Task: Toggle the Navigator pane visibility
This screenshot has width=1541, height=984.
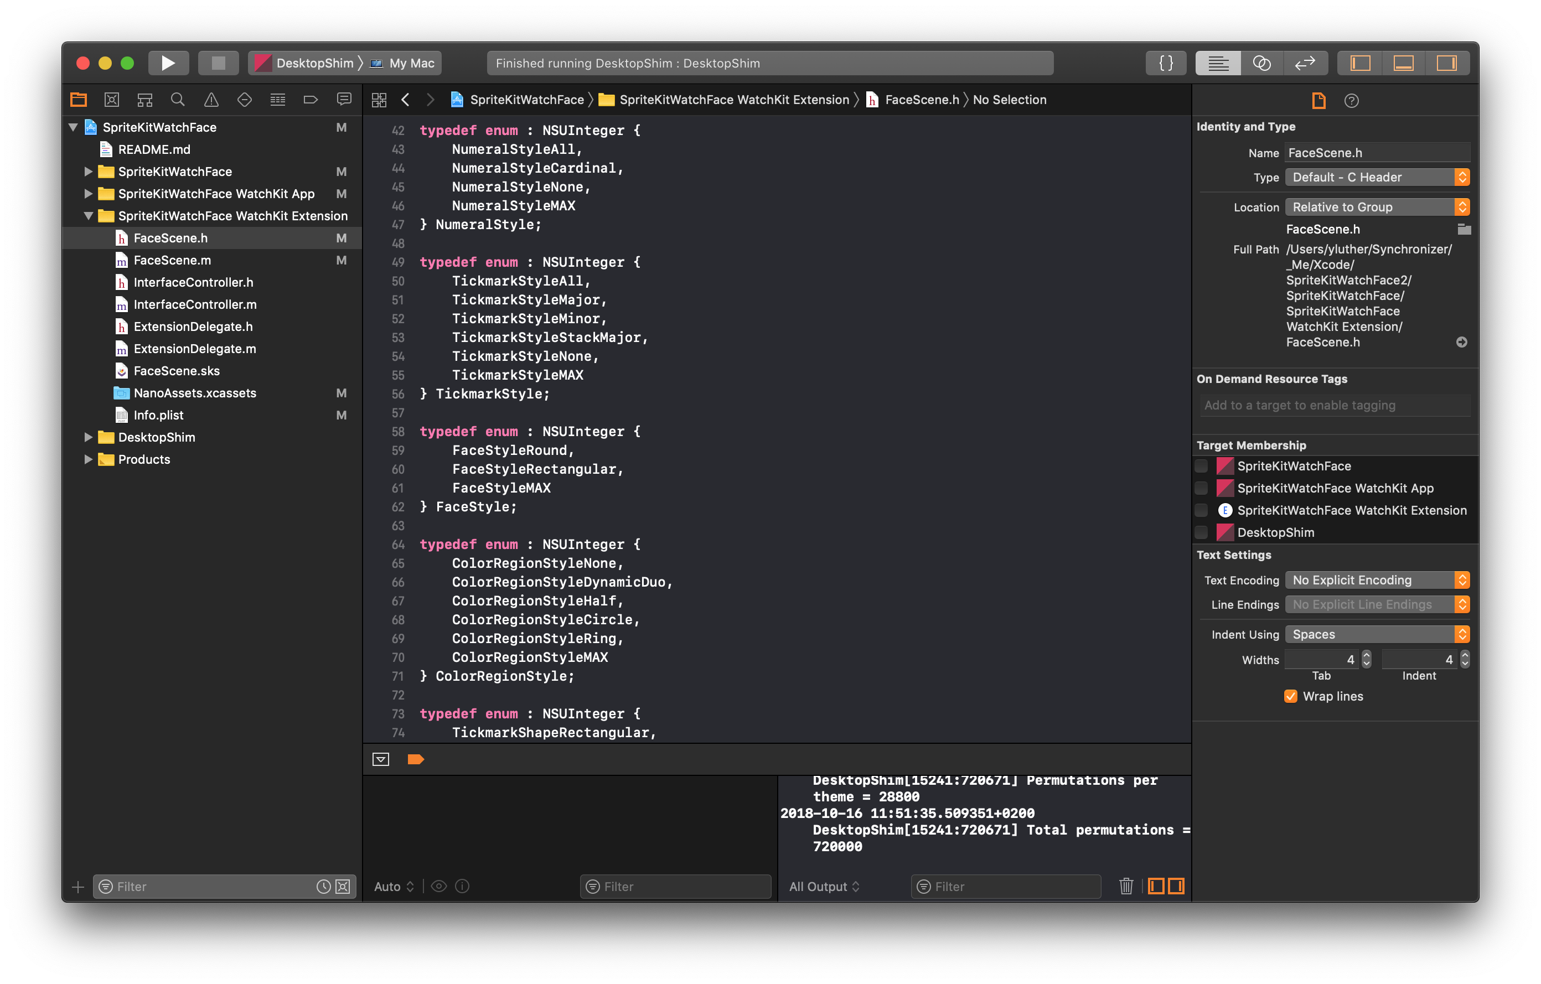Action: (x=1360, y=63)
